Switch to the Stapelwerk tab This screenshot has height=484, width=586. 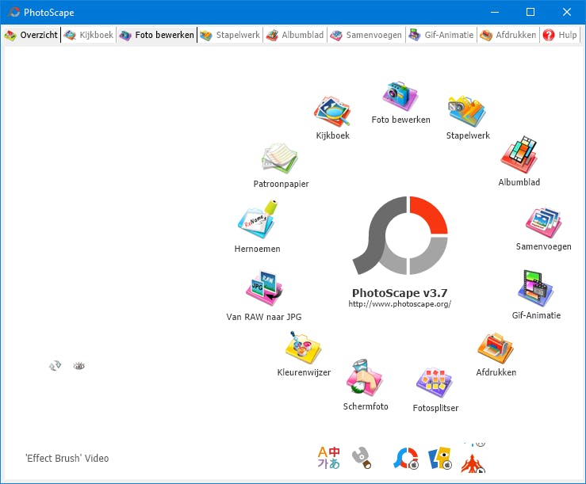pyautogui.click(x=230, y=35)
